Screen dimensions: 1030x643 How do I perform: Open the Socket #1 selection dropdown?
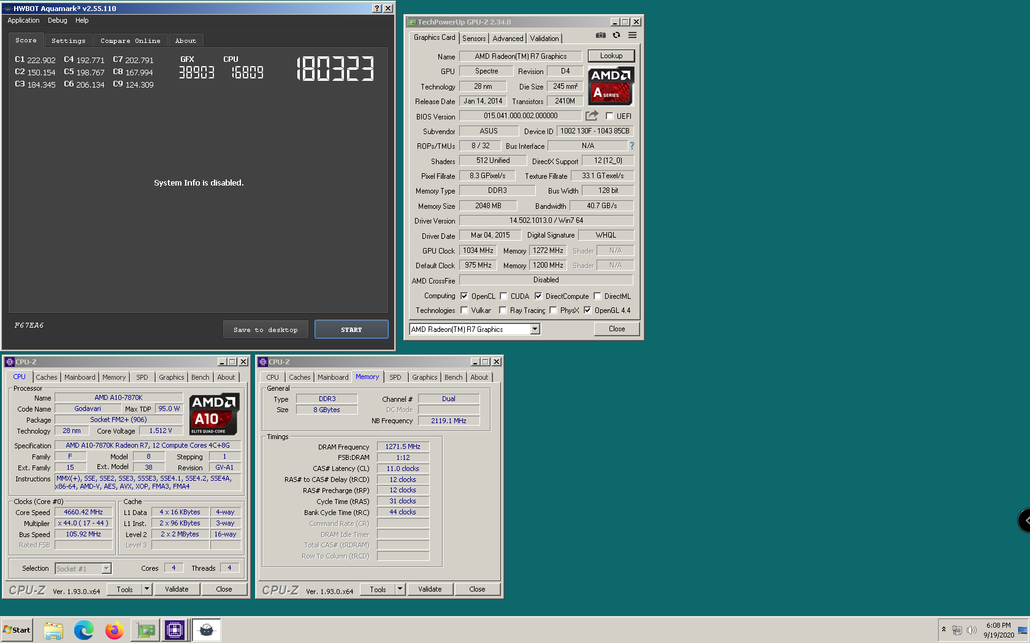(x=106, y=568)
